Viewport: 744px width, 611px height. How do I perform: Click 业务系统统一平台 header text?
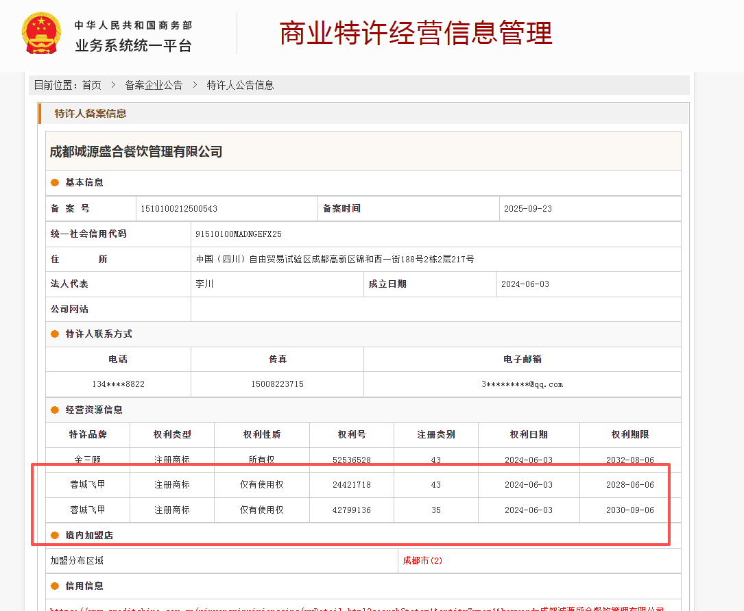133,45
